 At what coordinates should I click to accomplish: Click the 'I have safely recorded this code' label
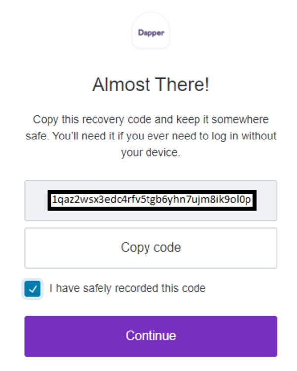(x=128, y=288)
